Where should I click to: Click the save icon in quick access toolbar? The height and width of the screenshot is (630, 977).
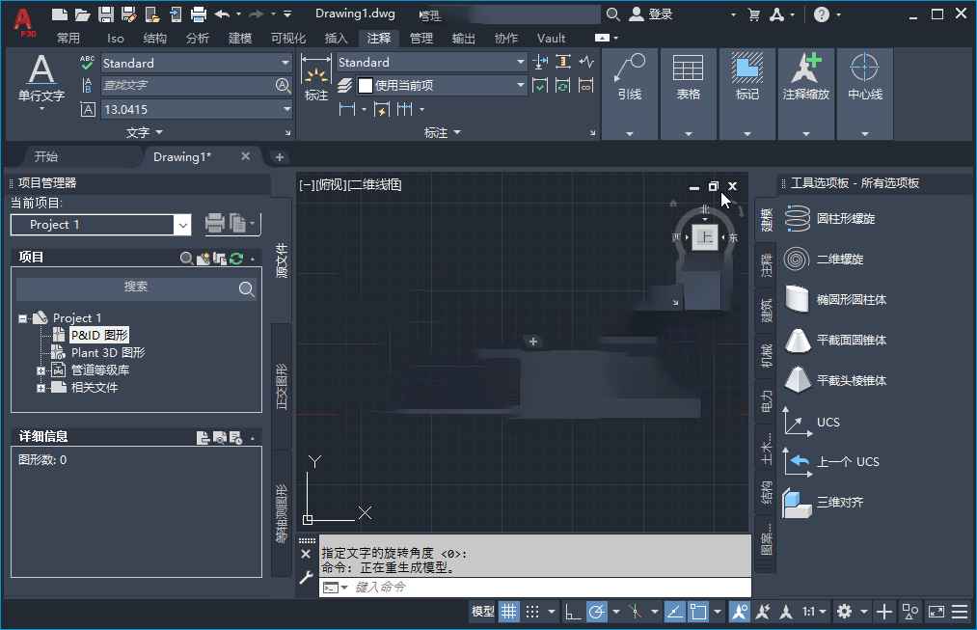[x=106, y=14]
